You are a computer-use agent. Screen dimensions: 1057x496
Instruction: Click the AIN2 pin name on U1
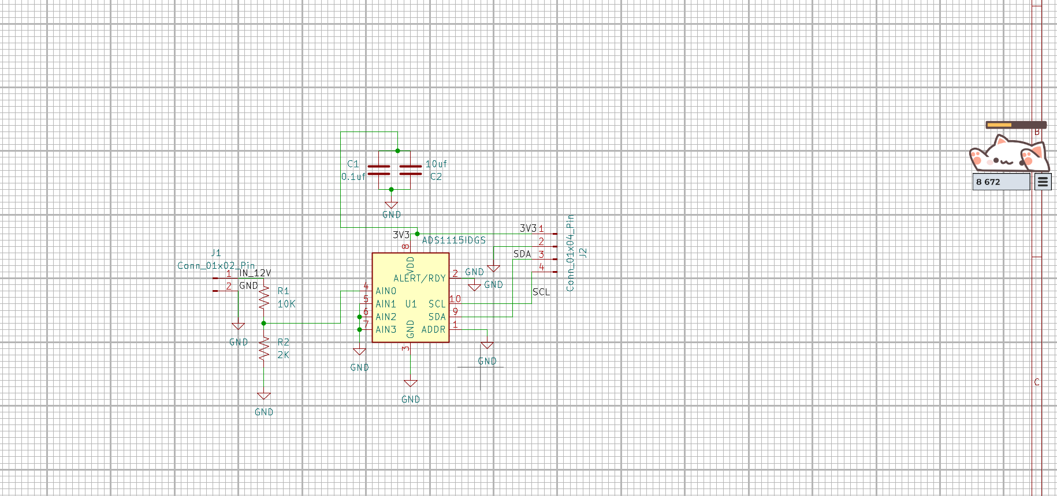(x=386, y=317)
